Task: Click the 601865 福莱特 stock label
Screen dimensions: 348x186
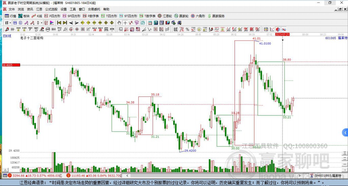Action: coord(336,38)
